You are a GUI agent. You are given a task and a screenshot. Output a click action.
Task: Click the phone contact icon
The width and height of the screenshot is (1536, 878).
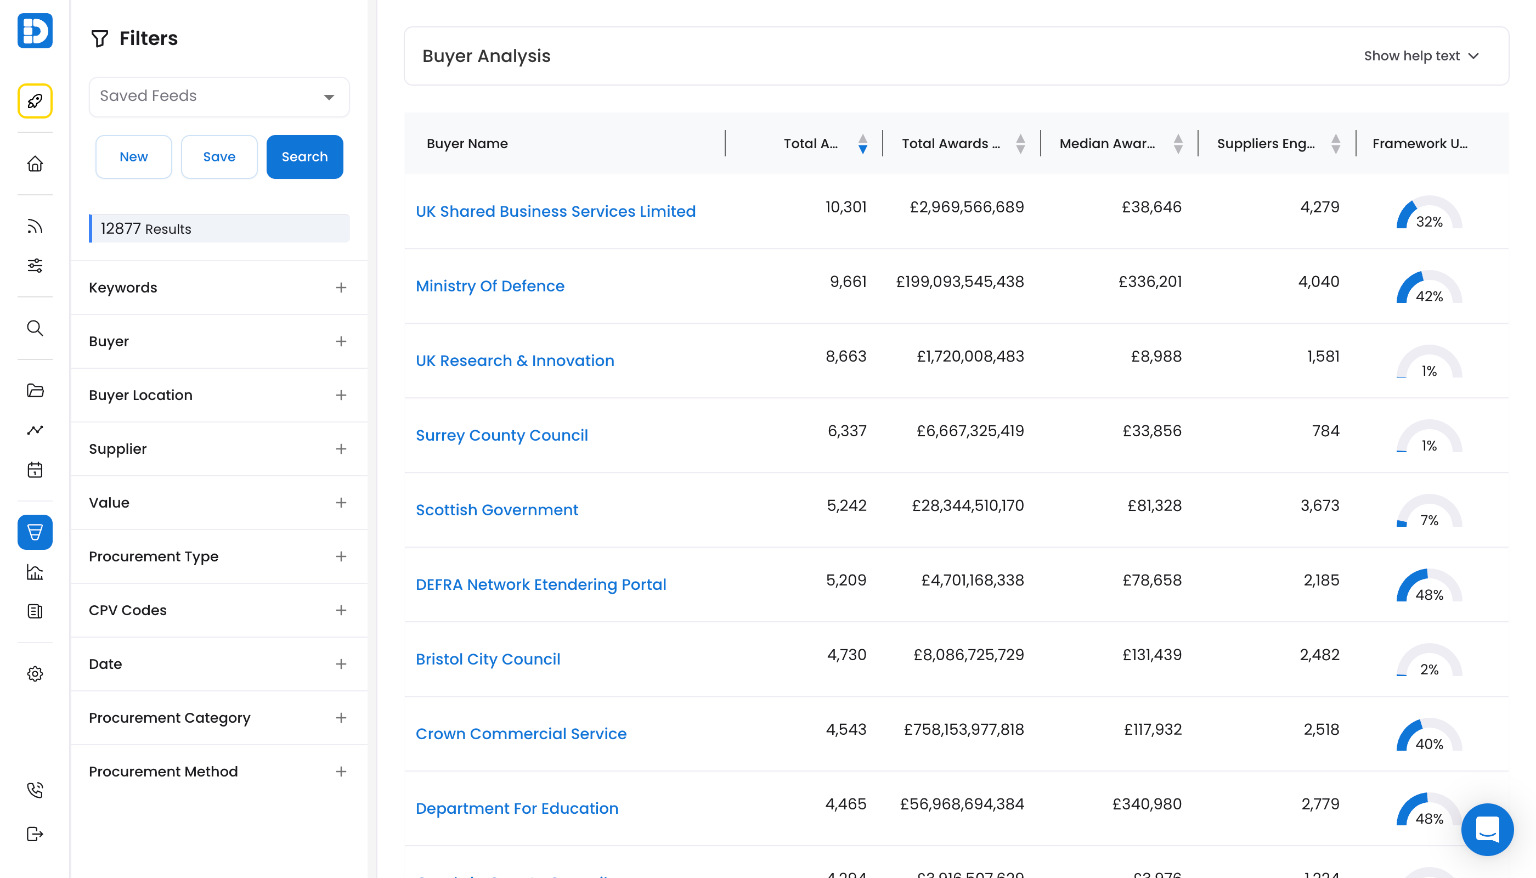[35, 789]
